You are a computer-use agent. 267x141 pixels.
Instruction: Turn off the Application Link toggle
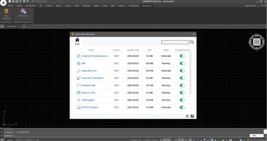coord(182,71)
